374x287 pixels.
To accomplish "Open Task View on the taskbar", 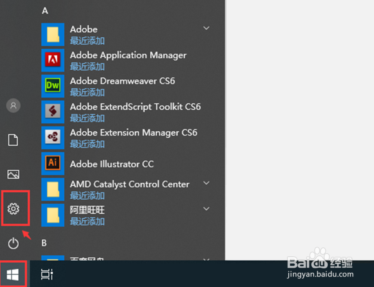I will (x=47, y=274).
